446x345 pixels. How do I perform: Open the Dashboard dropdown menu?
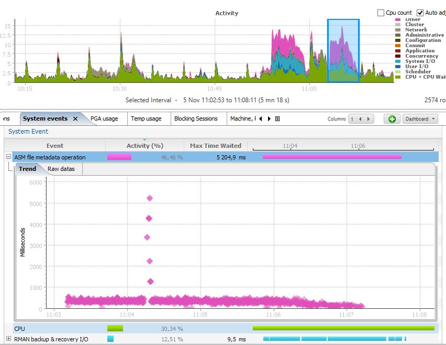(x=421, y=119)
